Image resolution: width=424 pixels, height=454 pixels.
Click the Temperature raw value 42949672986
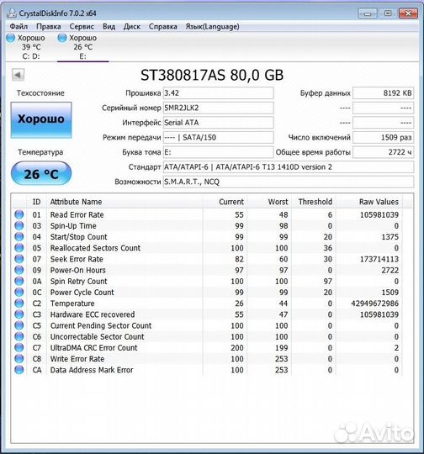point(374,304)
